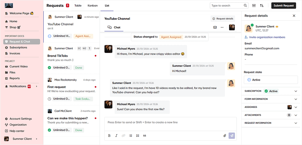The height and width of the screenshot is (145, 302).
Task: Click the Reports icon in sidebar
Action: coord(6,78)
